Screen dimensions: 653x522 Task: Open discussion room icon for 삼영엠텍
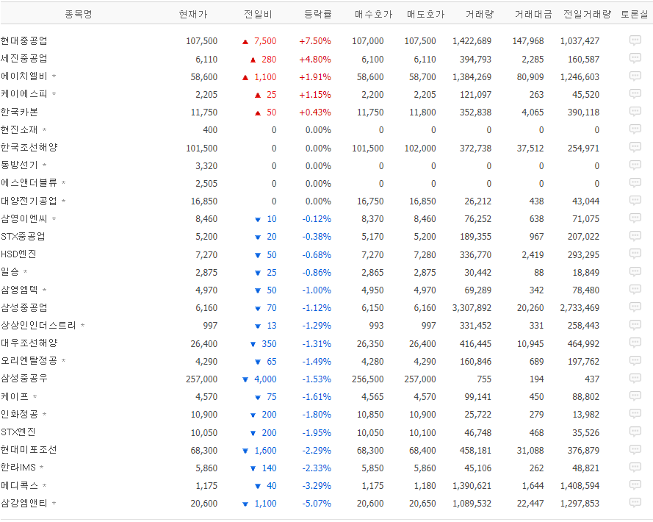pyautogui.click(x=635, y=290)
